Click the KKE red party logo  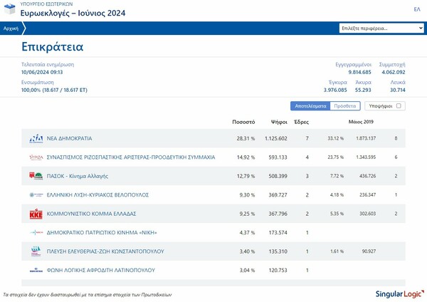[36, 214]
